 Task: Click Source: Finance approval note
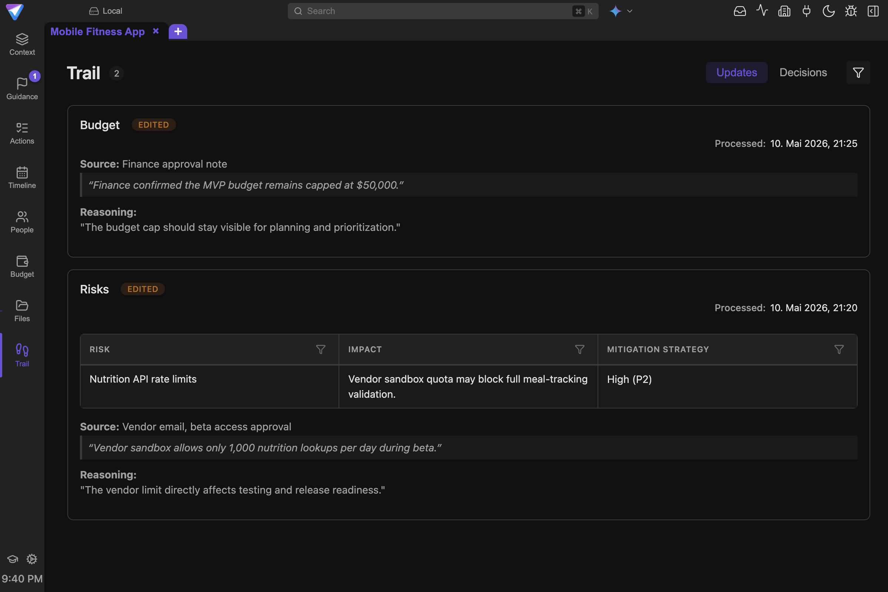[x=153, y=164]
